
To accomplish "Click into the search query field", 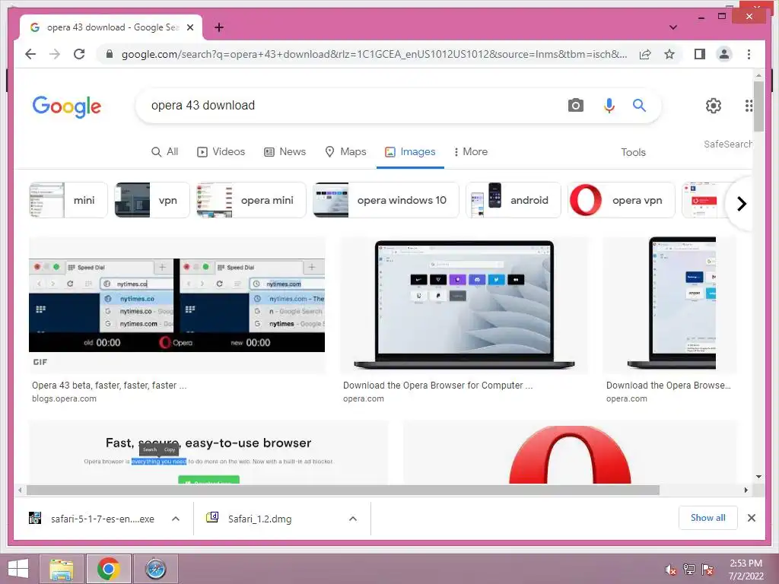I will pyautogui.click(x=353, y=105).
